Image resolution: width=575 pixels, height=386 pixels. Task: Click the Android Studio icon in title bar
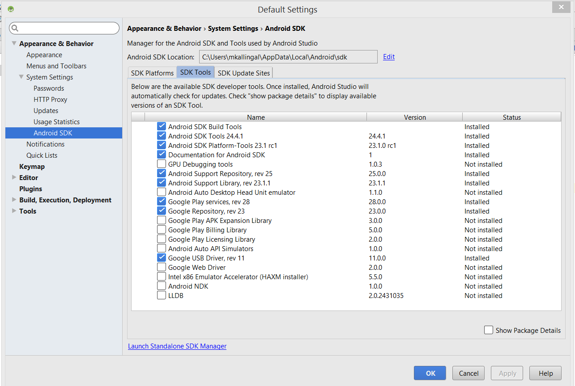(11, 9)
